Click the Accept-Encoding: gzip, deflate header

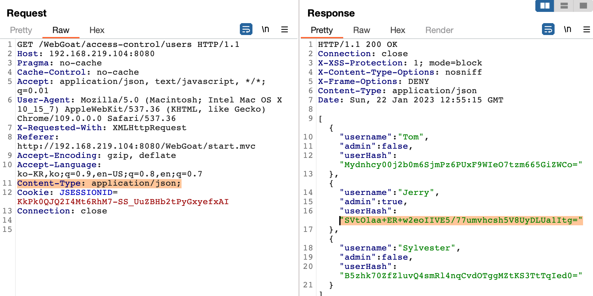tap(96, 155)
